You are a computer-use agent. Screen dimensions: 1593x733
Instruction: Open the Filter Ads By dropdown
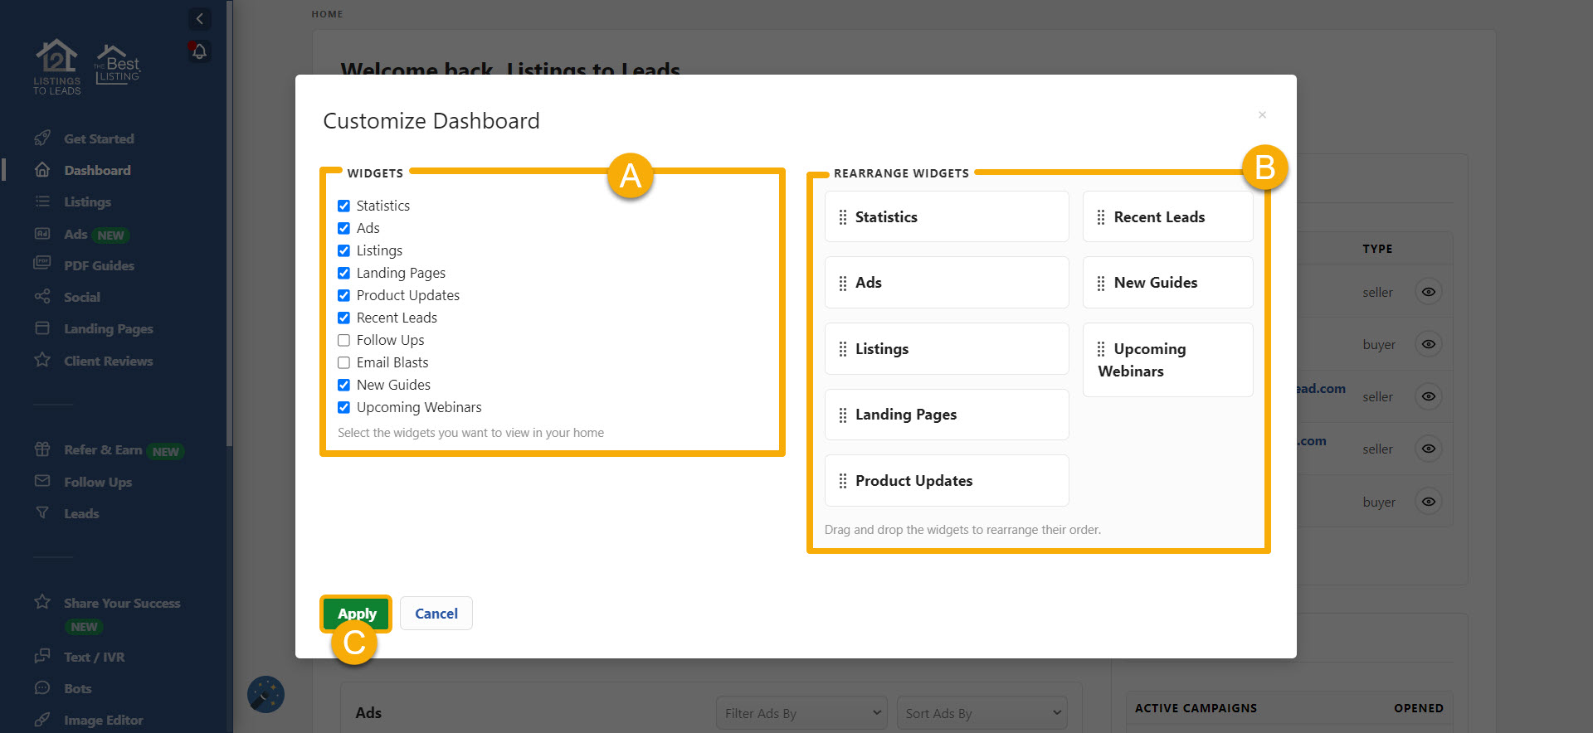coord(801,713)
